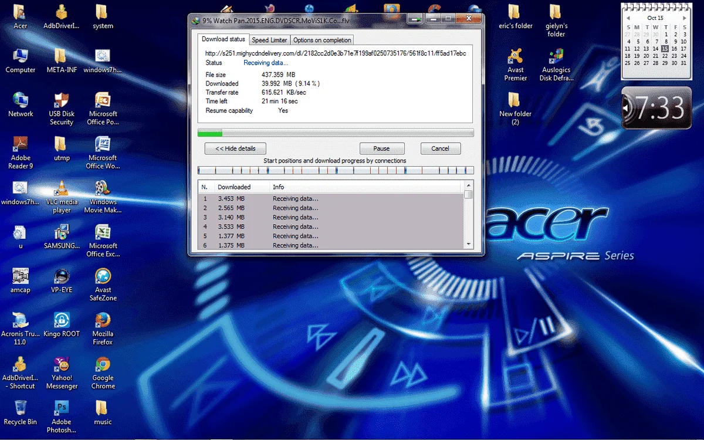
Task: Pause the current download
Action: point(381,148)
